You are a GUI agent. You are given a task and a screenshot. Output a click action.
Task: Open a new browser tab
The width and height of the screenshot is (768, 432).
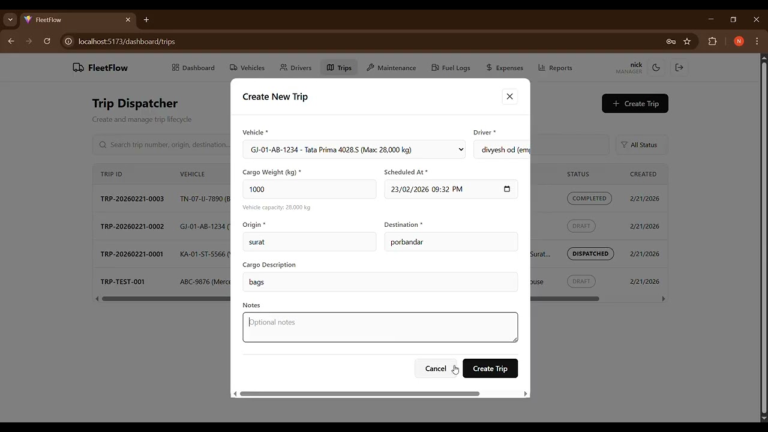click(146, 20)
